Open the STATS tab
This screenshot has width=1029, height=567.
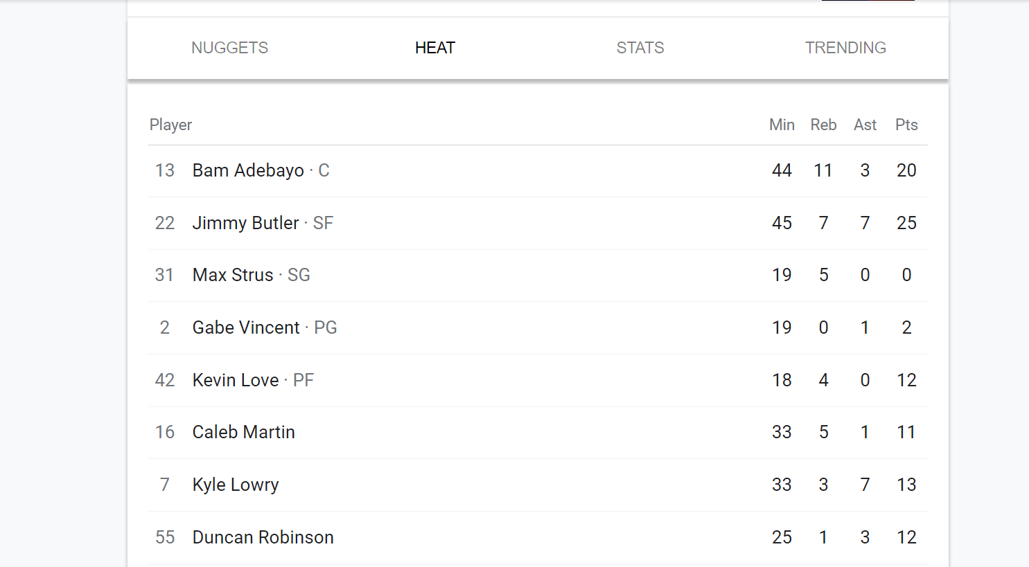[x=640, y=48]
